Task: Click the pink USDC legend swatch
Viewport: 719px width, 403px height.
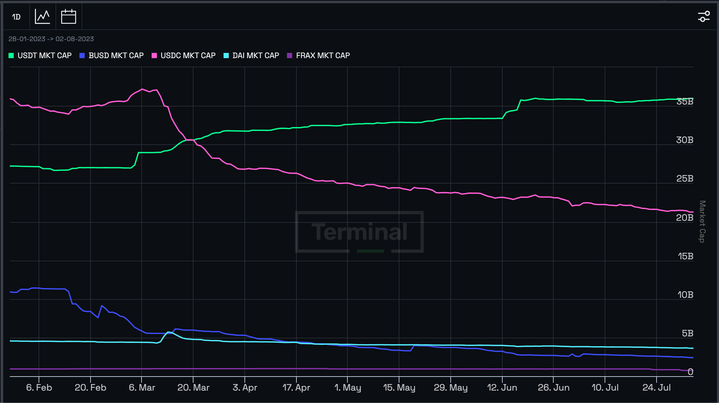Action: [154, 56]
